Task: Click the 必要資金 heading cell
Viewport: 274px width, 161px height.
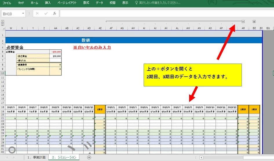Action: pos(15,47)
